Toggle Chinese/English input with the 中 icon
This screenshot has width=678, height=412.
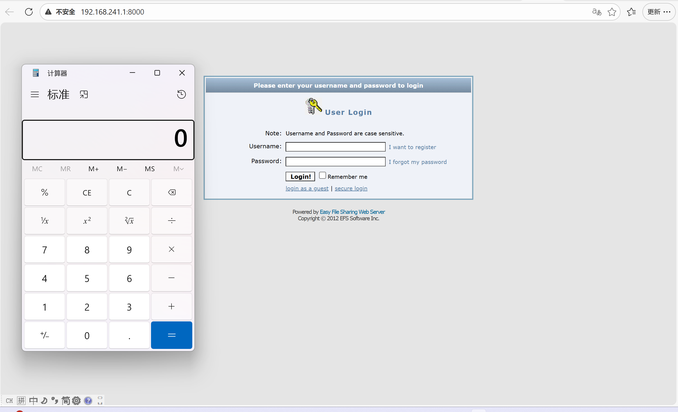pyautogui.click(x=33, y=401)
